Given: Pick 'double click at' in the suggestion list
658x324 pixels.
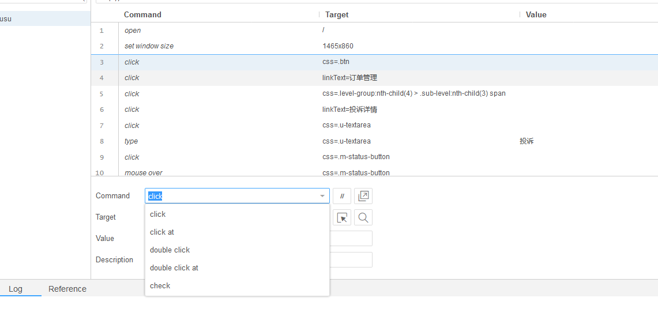Looking at the screenshot, I should tap(237, 268).
